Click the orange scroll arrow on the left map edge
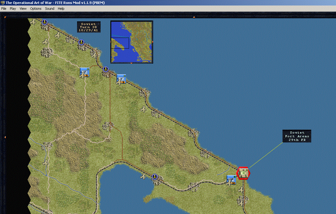Image resolution: width=336 pixels, height=214 pixels. [5, 137]
